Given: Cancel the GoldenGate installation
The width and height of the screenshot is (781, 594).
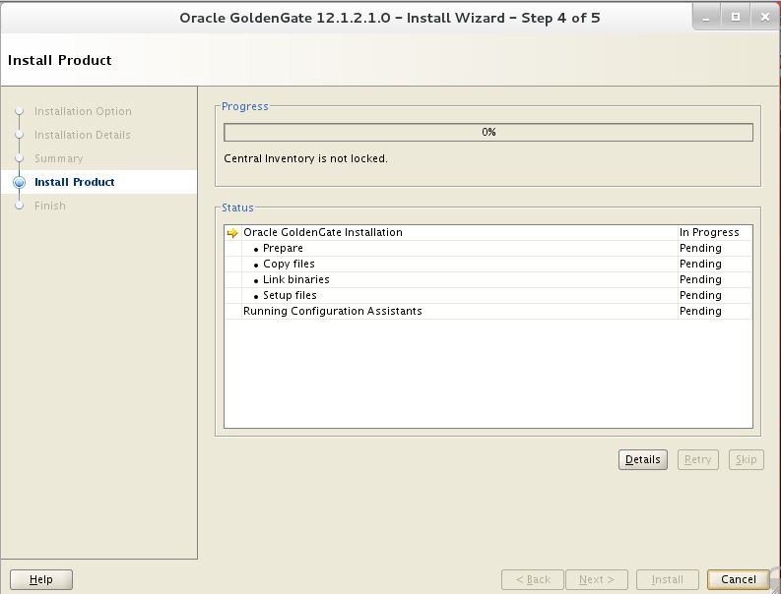Looking at the screenshot, I should [739, 579].
